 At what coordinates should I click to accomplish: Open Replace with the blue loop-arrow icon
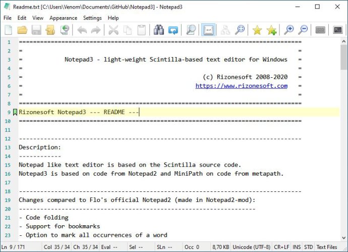[173, 30]
